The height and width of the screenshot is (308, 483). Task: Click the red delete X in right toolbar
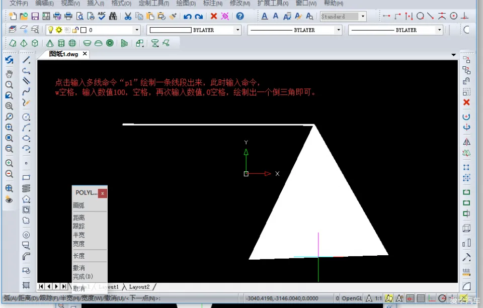point(466,102)
